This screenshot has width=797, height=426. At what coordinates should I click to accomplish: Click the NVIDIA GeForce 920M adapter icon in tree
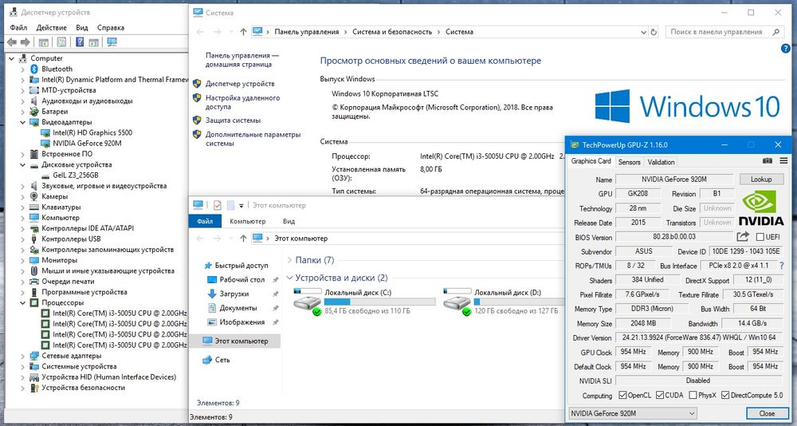coord(45,144)
